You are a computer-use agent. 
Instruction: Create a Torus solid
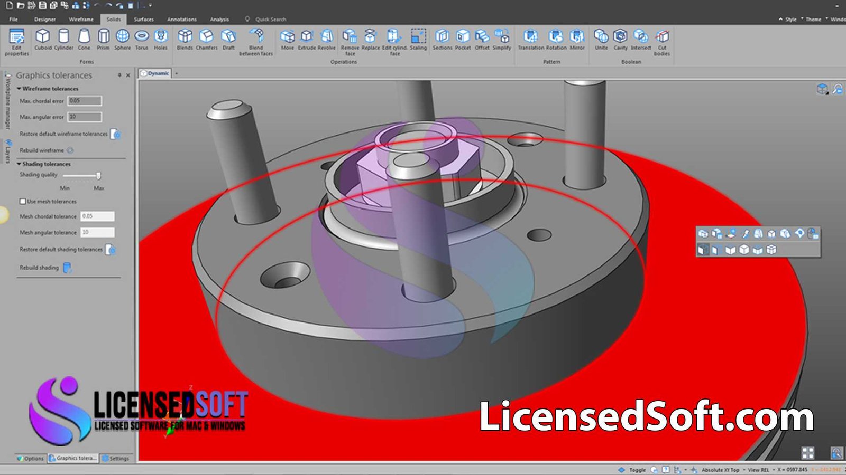pos(142,40)
